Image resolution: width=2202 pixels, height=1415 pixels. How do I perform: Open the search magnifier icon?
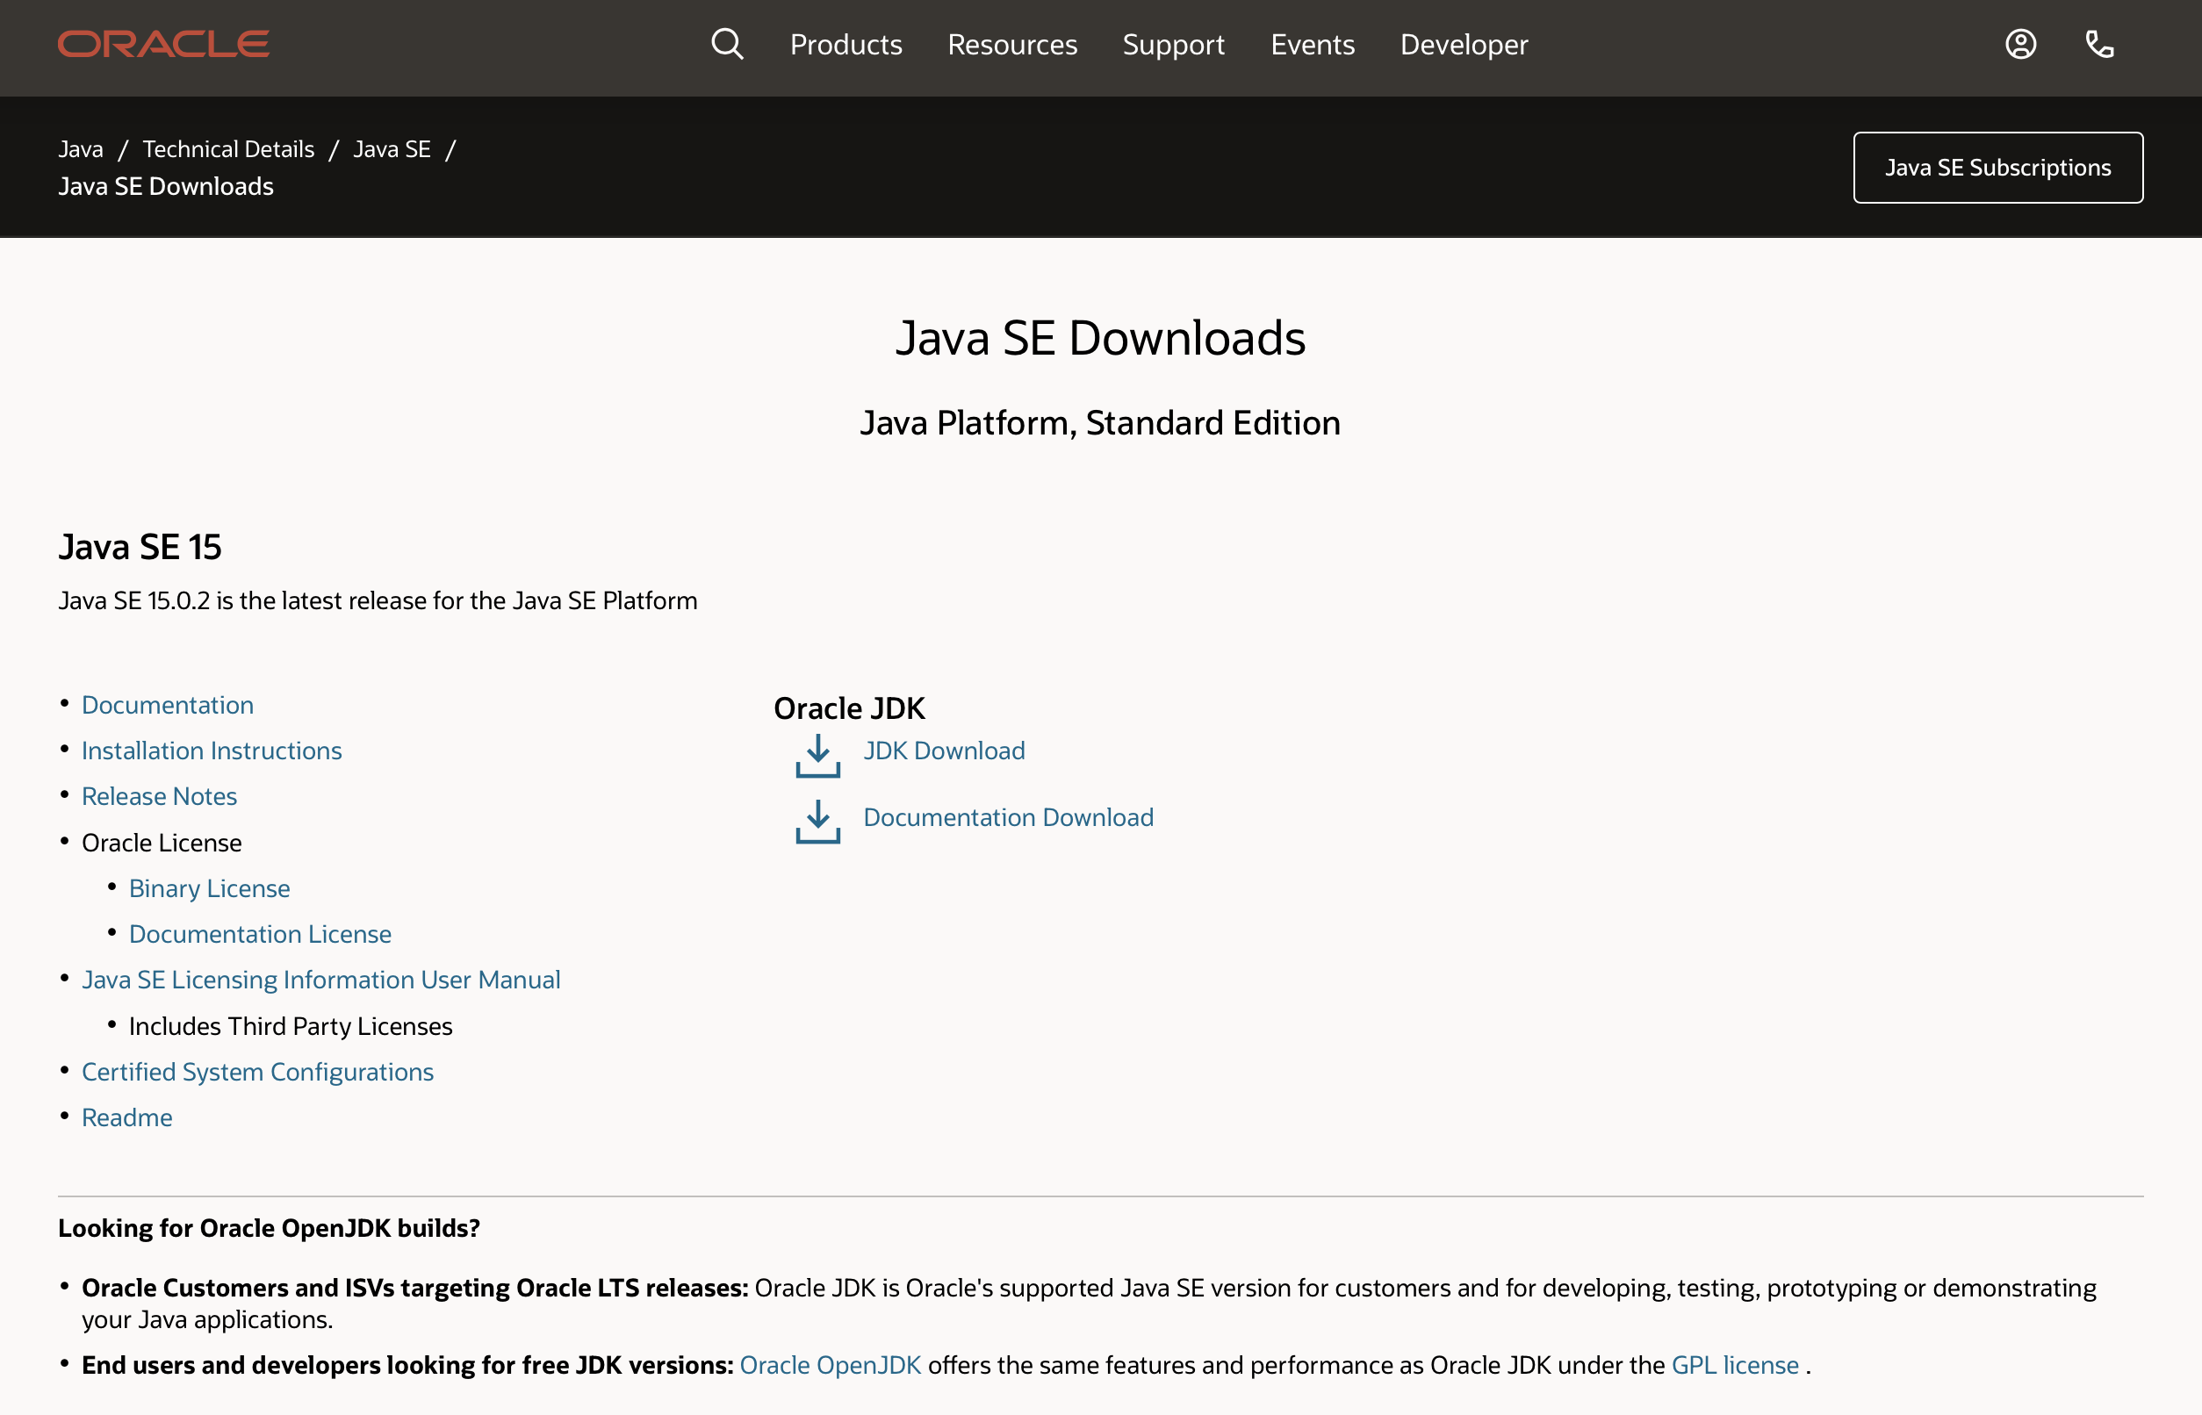pyautogui.click(x=727, y=44)
